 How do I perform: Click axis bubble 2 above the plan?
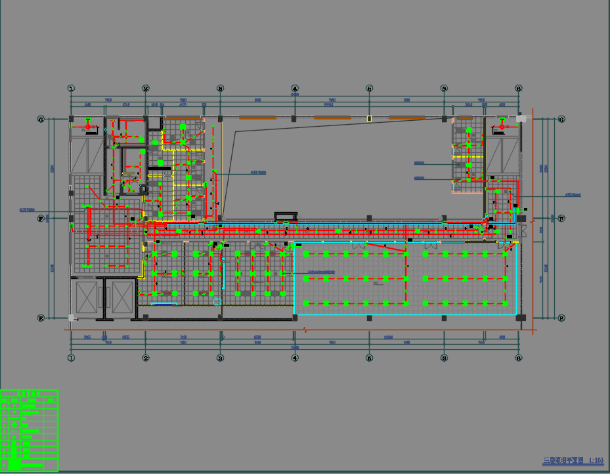[x=146, y=89]
